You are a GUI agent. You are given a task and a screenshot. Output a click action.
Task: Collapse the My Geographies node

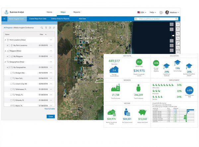(x=7, y=67)
